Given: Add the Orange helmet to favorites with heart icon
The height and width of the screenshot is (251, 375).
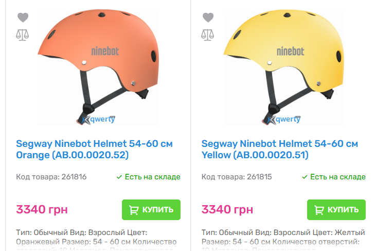Looking at the screenshot, I should coord(23,17).
